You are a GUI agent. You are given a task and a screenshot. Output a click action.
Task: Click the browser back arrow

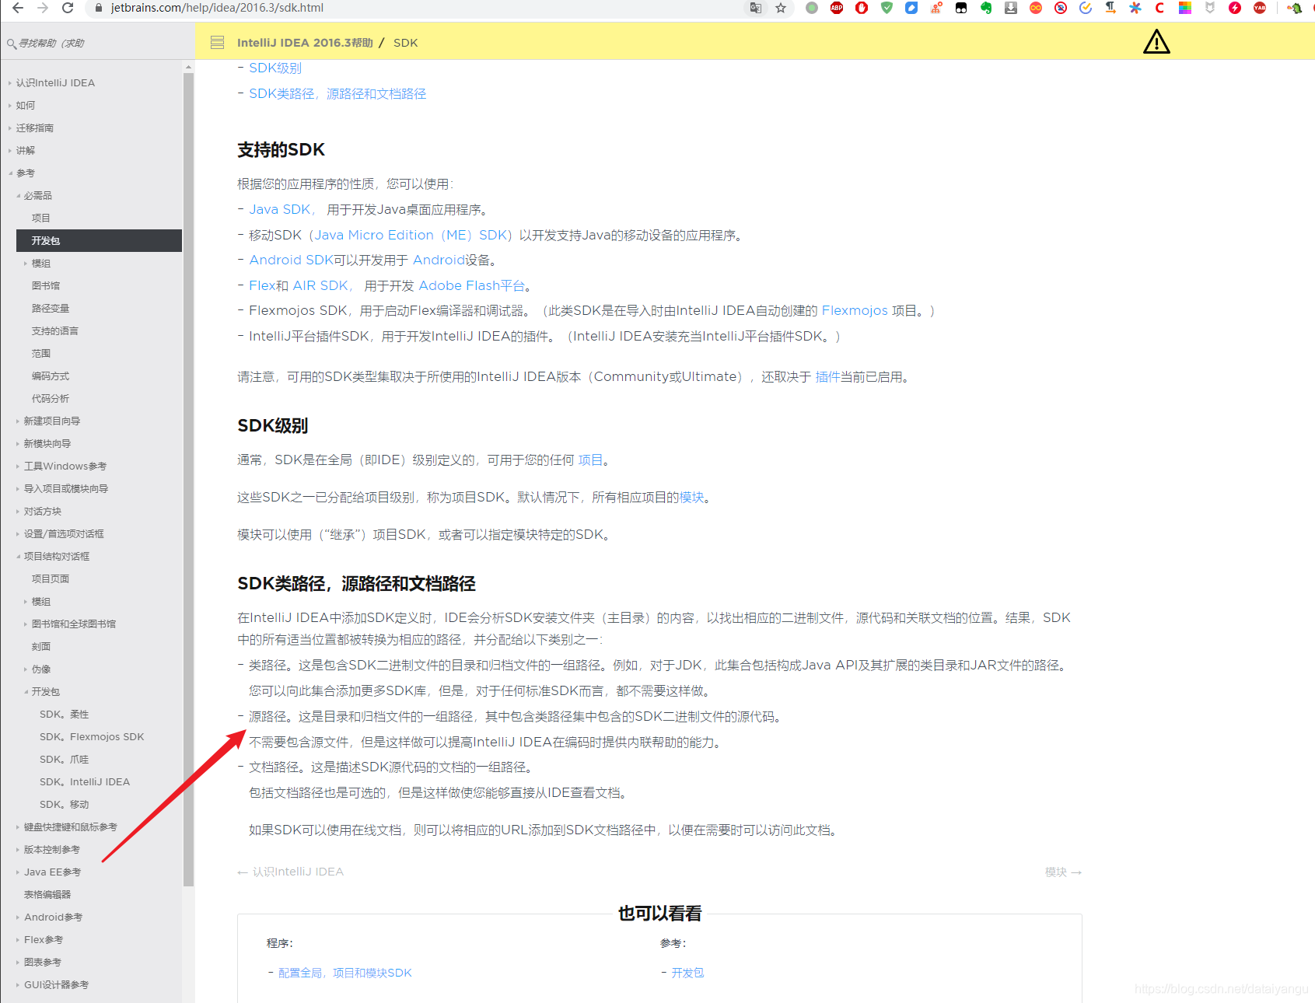point(17,8)
